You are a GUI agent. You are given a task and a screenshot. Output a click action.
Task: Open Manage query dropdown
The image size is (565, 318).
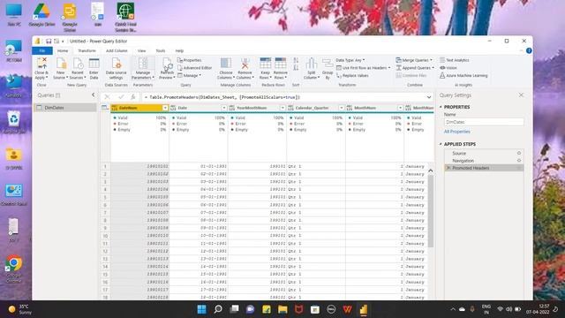point(189,76)
